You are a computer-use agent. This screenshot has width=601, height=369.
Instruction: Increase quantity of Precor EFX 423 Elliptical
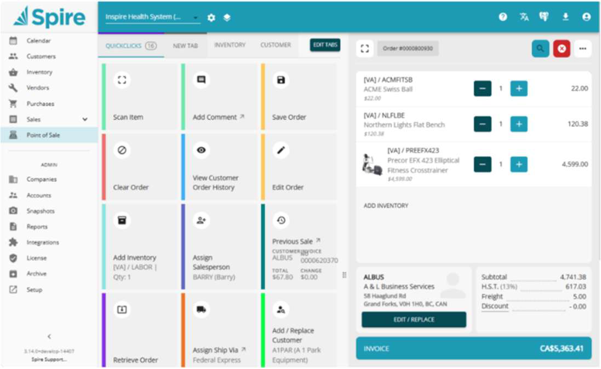click(x=519, y=164)
